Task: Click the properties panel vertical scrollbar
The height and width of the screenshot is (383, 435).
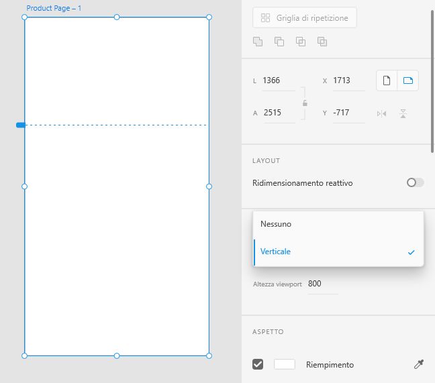Action: pyautogui.click(x=432, y=81)
